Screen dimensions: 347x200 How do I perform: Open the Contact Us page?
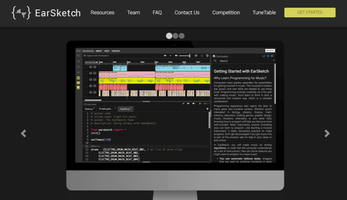(187, 13)
